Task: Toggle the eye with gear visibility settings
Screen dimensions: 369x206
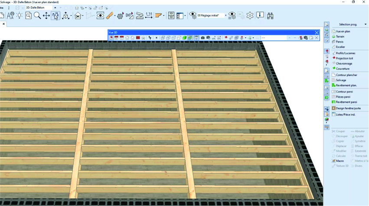Action: click(232, 16)
